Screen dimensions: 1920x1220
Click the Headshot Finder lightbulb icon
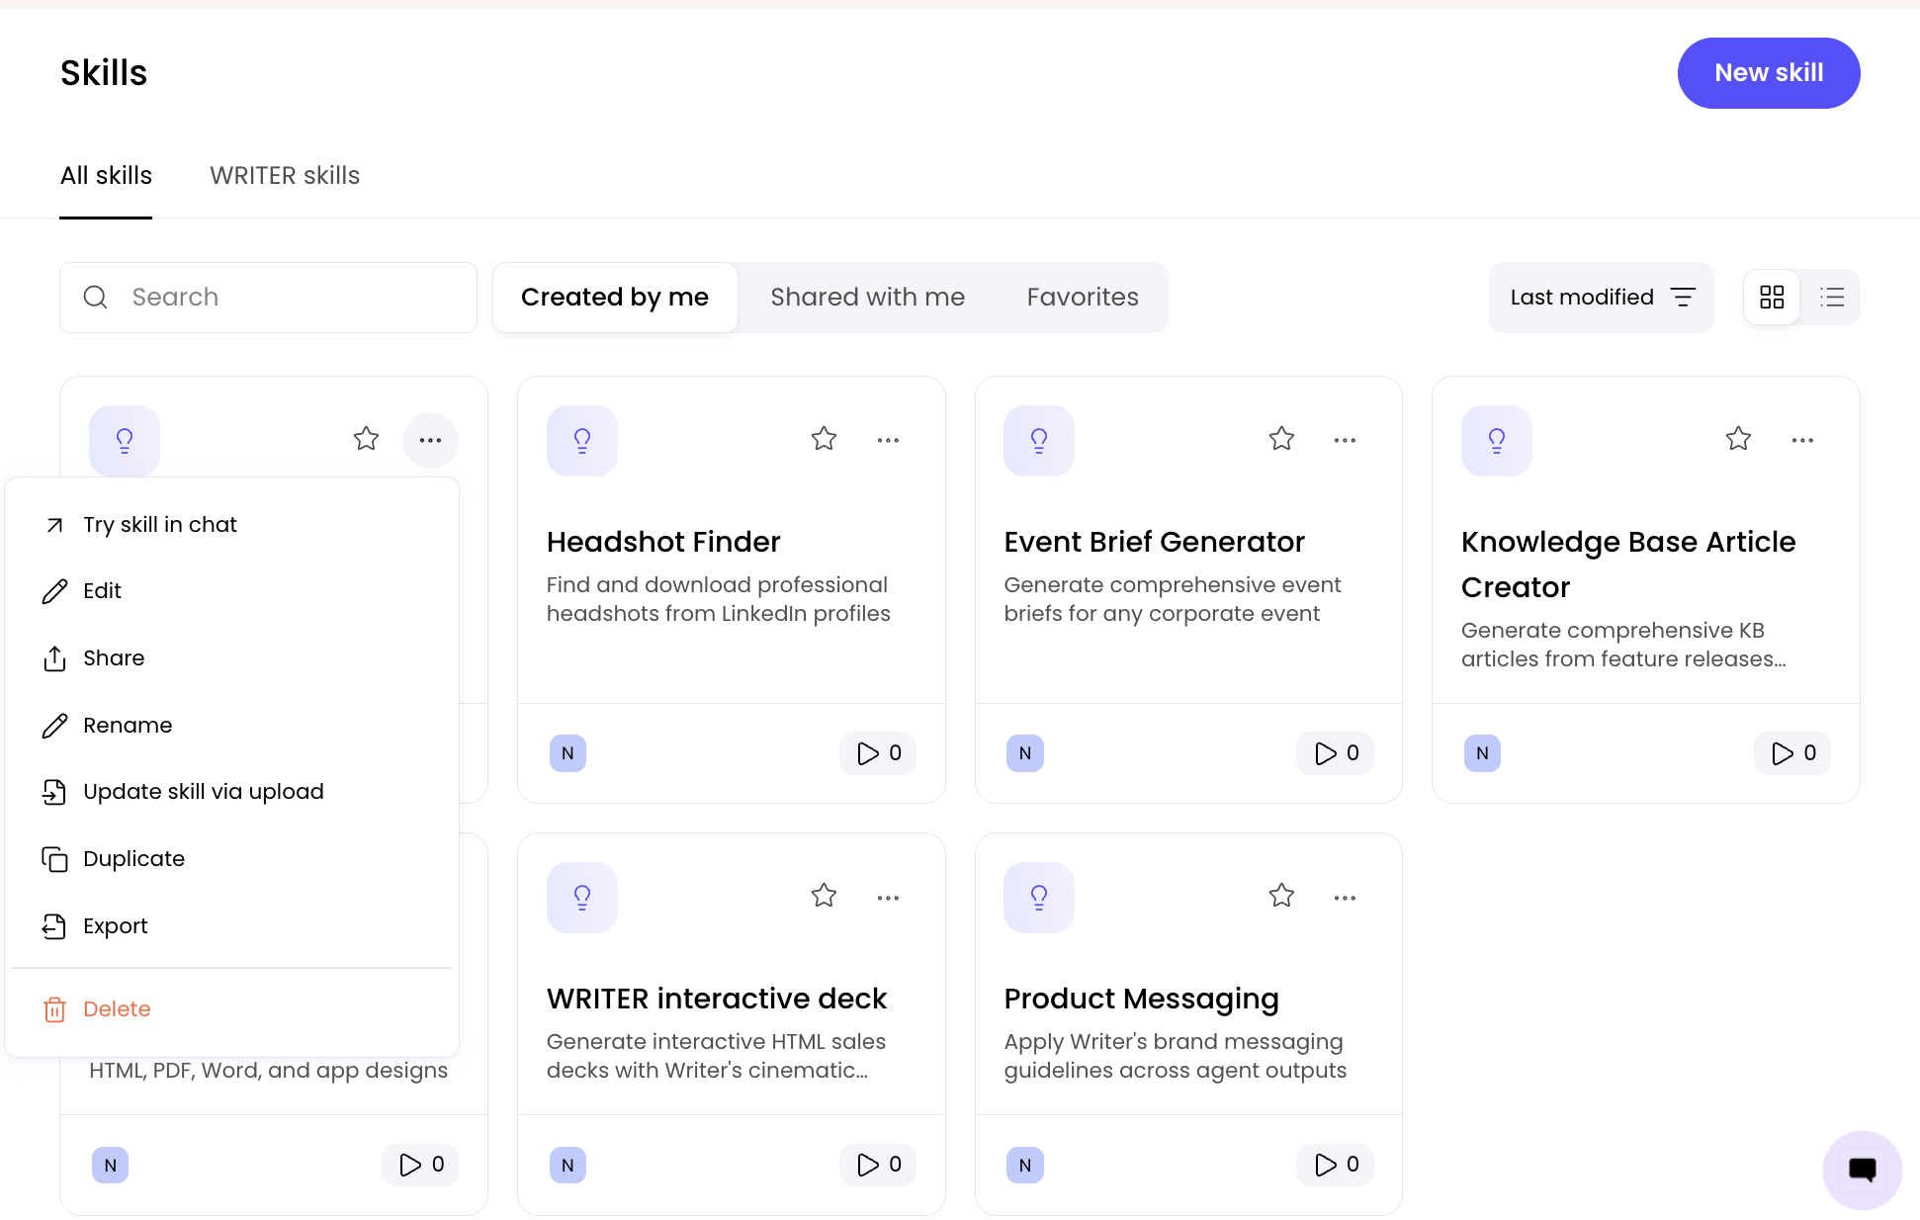click(x=582, y=441)
